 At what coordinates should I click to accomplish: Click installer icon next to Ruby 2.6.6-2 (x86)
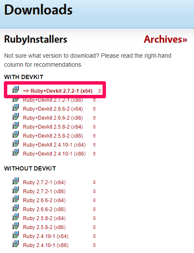(x=15, y=208)
